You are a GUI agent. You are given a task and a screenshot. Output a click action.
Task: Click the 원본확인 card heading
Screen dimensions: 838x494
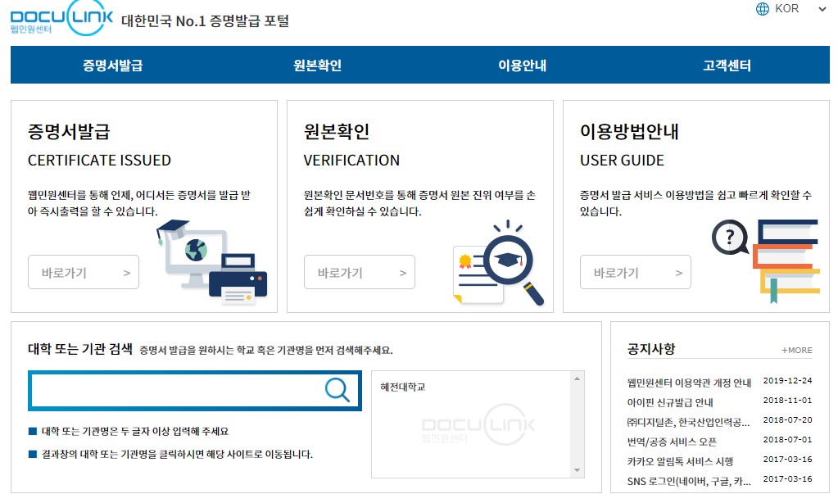pos(336,132)
